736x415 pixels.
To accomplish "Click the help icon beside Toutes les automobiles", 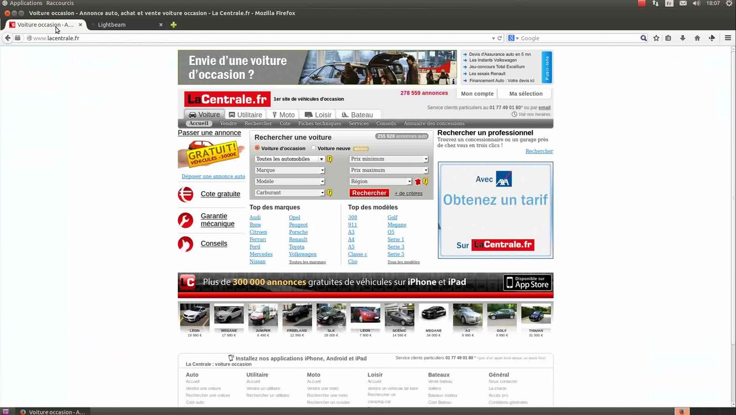I will click(x=329, y=159).
